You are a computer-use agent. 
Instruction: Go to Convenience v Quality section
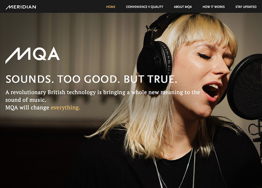(x=145, y=7)
